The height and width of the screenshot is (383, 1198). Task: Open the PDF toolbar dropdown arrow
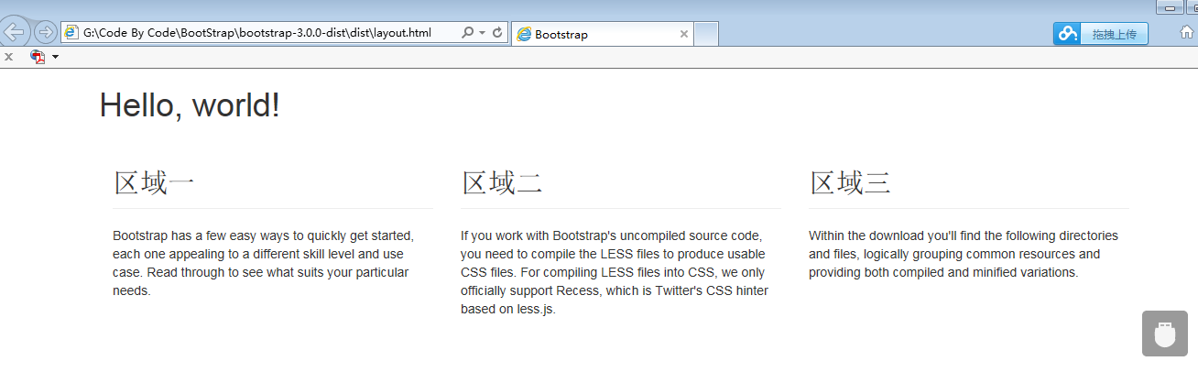tap(55, 57)
